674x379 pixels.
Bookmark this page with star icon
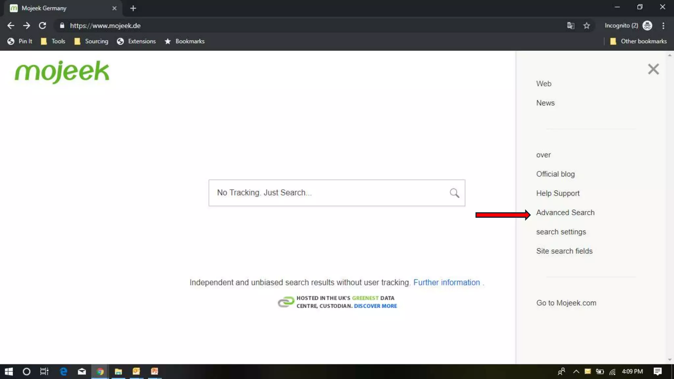pyautogui.click(x=586, y=26)
